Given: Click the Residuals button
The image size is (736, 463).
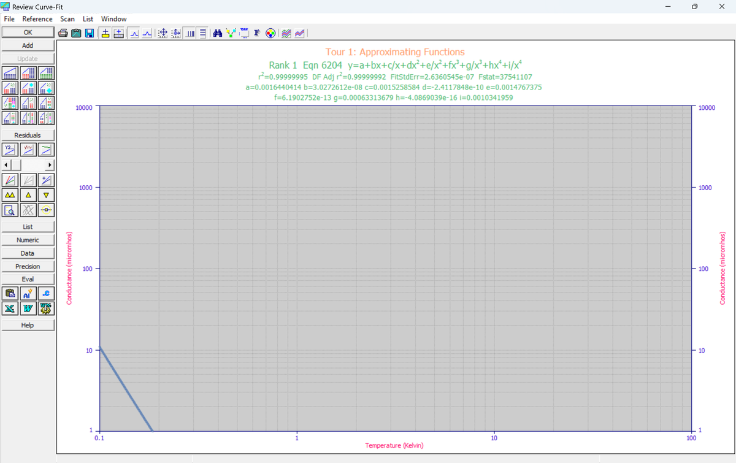Looking at the screenshot, I should pyautogui.click(x=28, y=135).
